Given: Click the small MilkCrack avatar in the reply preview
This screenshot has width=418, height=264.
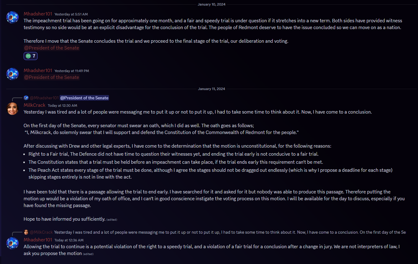Looking at the screenshot, I should click(26, 232).
